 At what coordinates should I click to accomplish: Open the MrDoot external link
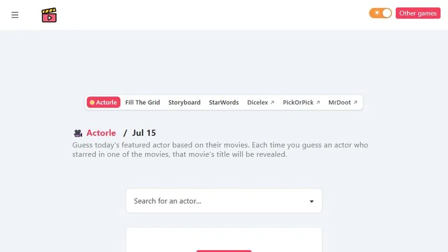coord(343,102)
